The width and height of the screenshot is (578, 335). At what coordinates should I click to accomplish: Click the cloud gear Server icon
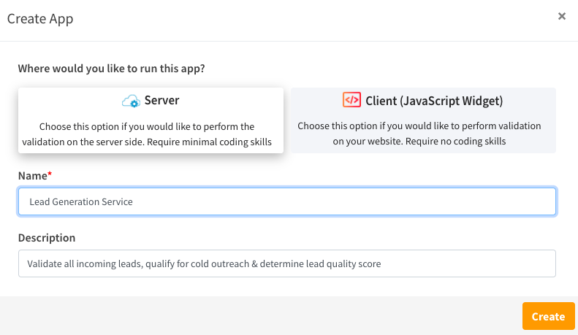131,101
